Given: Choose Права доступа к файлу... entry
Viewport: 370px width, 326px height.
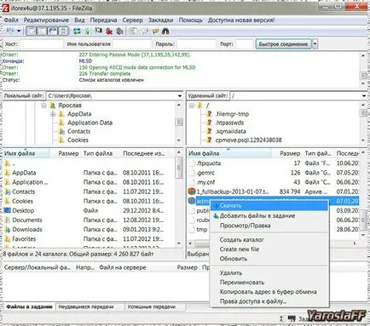Looking at the screenshot, I should pos(269,301).
